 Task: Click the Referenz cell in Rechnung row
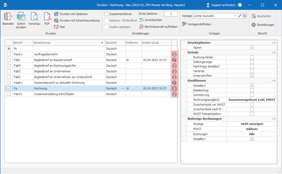133,89
